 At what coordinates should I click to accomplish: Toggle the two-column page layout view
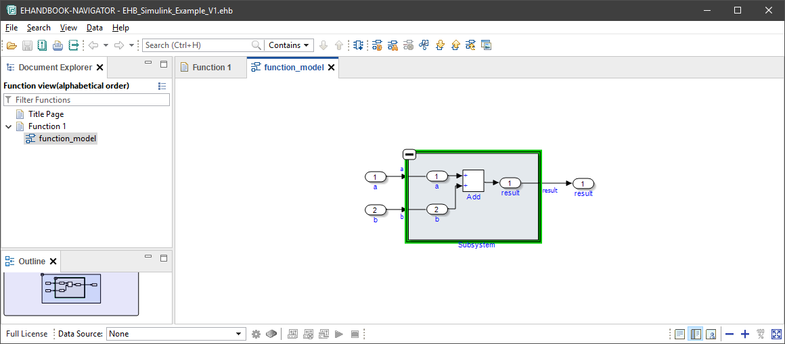(695, 334)
